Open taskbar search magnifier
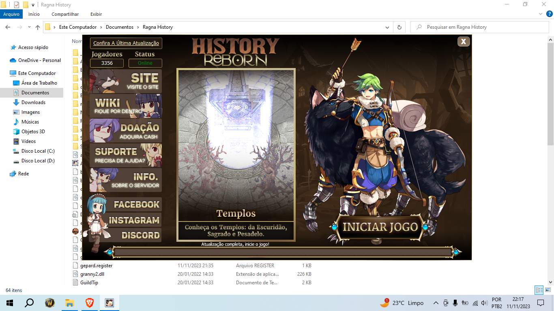This screenshot has height=311, width=554. tap(29, 302)
